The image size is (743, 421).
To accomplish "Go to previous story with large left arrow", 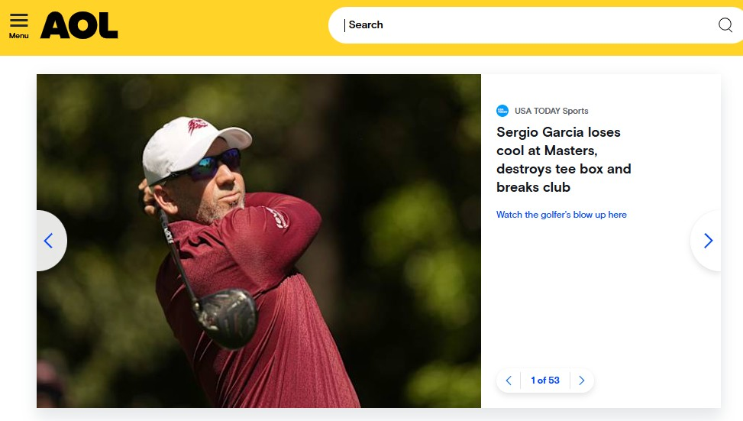I will [48, 241].
